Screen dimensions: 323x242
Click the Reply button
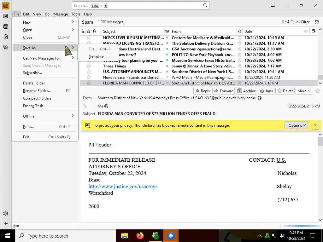[x=203, y=91]
